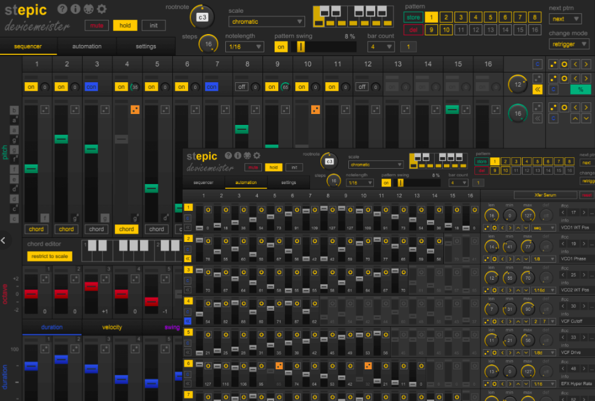Open next ptrn dropdown in large window
The image size is (595, 401).
click(x=565, y=19)
